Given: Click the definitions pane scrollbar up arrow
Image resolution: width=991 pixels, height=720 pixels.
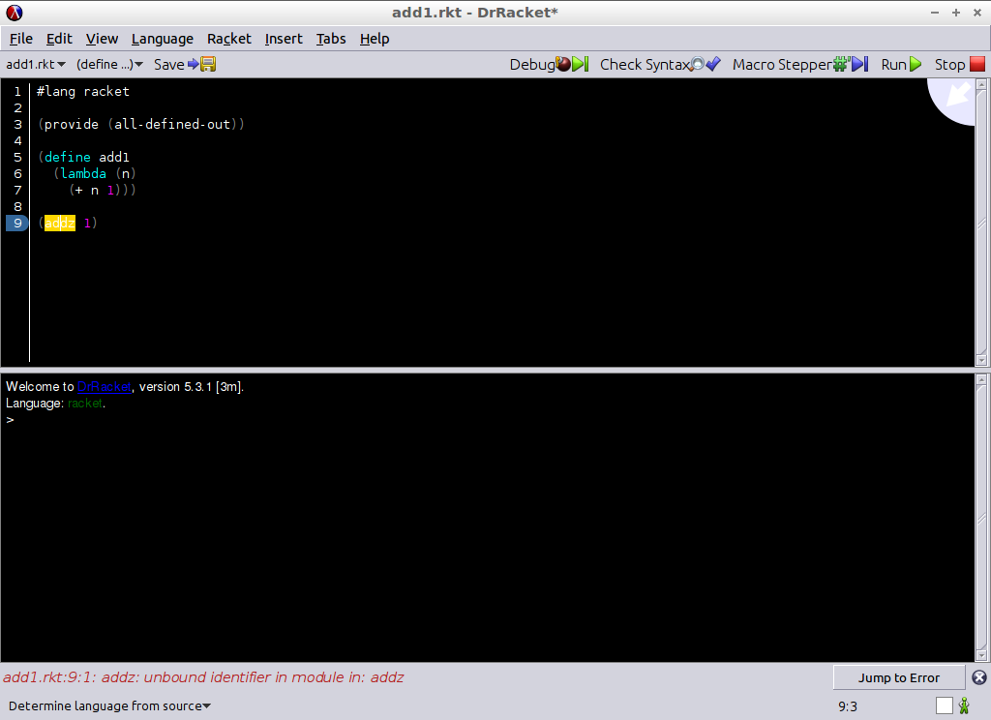Looking at the screenshot, I should [x=981, y=85].
